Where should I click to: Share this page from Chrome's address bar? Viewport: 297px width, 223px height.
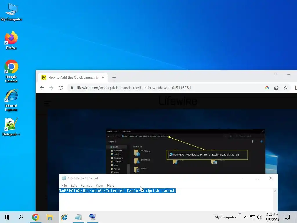click(276, 88)
